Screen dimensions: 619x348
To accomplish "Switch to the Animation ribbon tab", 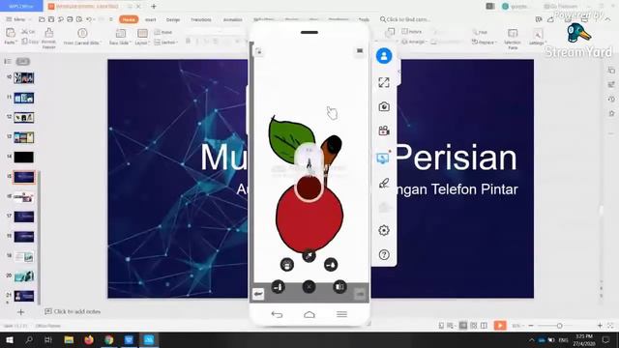I will click(x=232, y=19).
